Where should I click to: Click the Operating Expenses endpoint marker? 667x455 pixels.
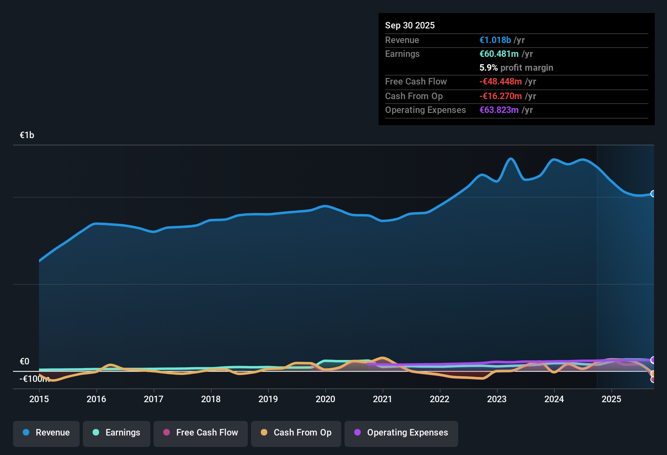click(653, 360)
